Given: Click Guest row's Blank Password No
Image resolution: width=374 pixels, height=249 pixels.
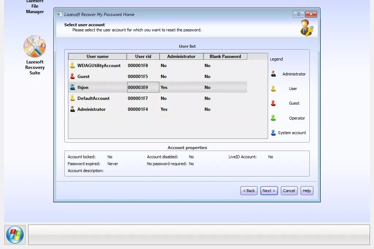Looking at the screenshot, I should pyautogui.click(x=207, y=77).
